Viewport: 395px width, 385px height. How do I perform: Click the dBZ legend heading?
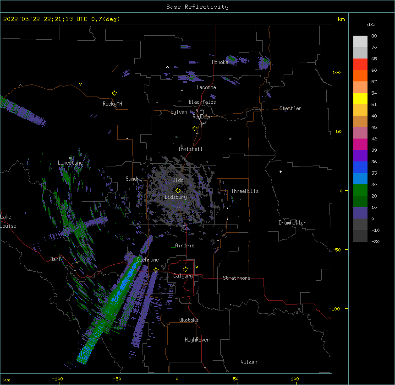(371, 24)
